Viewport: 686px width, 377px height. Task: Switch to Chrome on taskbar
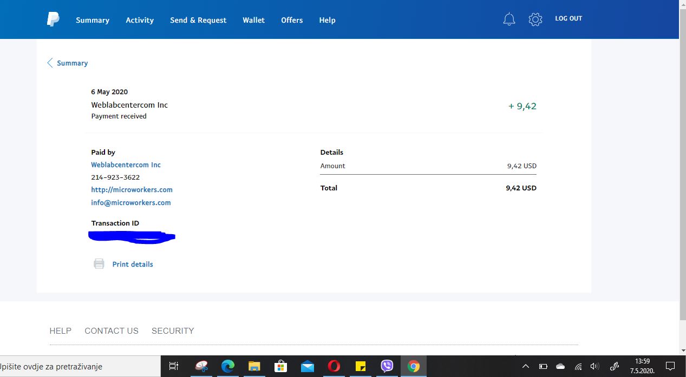point(414,366)
